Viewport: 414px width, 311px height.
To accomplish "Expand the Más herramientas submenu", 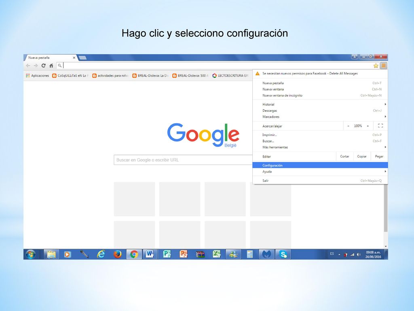I will click(x=320, y=147).
